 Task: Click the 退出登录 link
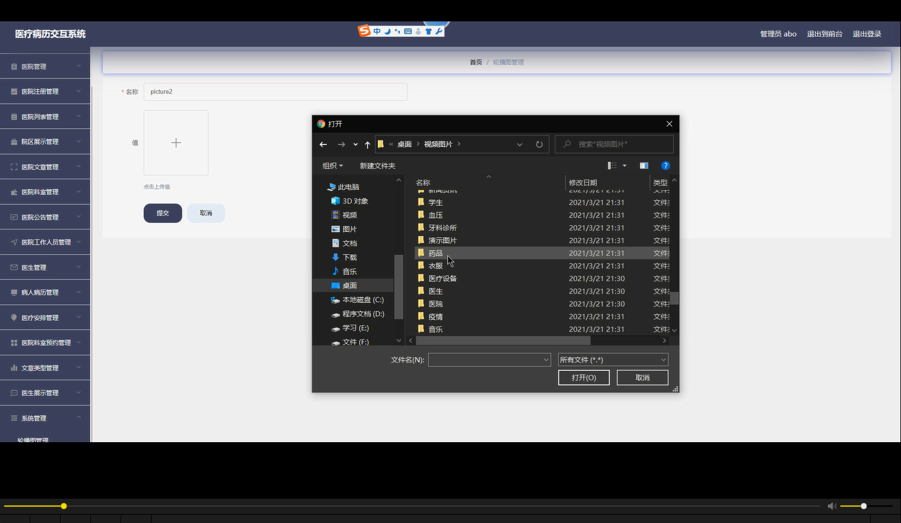pyautogui.click(x=867, y=34)
